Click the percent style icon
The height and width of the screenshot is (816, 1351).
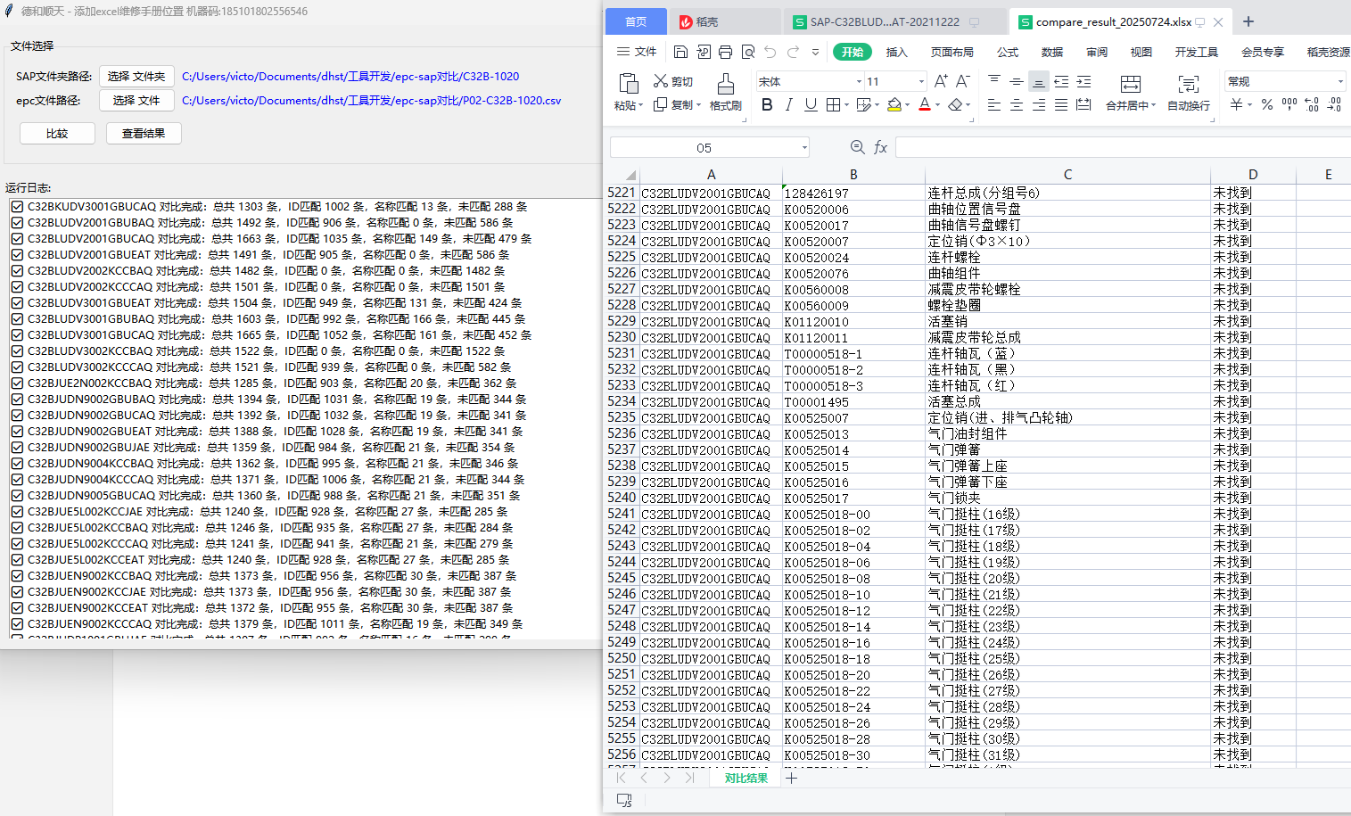tap(1266, 105)
